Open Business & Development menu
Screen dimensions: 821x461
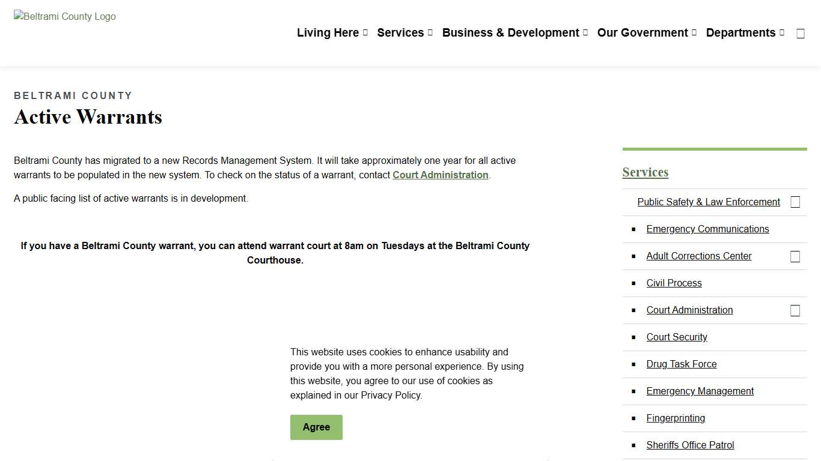coord(514,33)
